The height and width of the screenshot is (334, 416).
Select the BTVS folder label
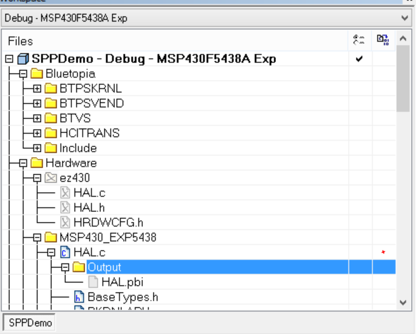75,118
